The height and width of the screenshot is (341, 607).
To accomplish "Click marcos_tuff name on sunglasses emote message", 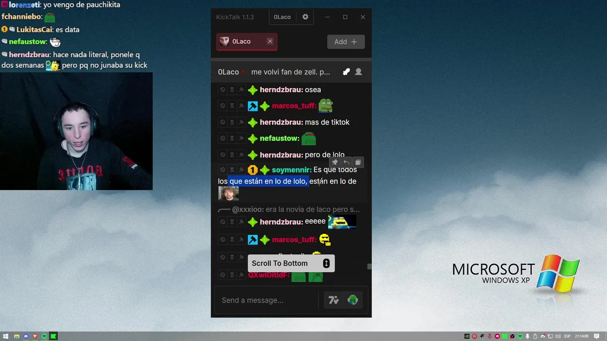I will pyautogui.click(x=294, y=240).
